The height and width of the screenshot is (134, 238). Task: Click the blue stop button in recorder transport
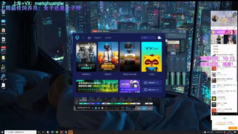pos(96,108)
